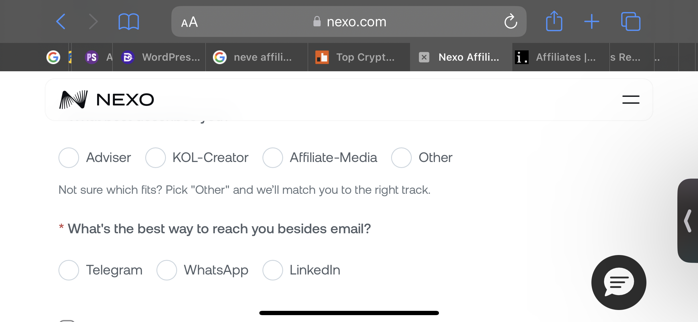Reload the nexo.com page
The height and width of the screenshot is (322, 698).
[511, 21]
